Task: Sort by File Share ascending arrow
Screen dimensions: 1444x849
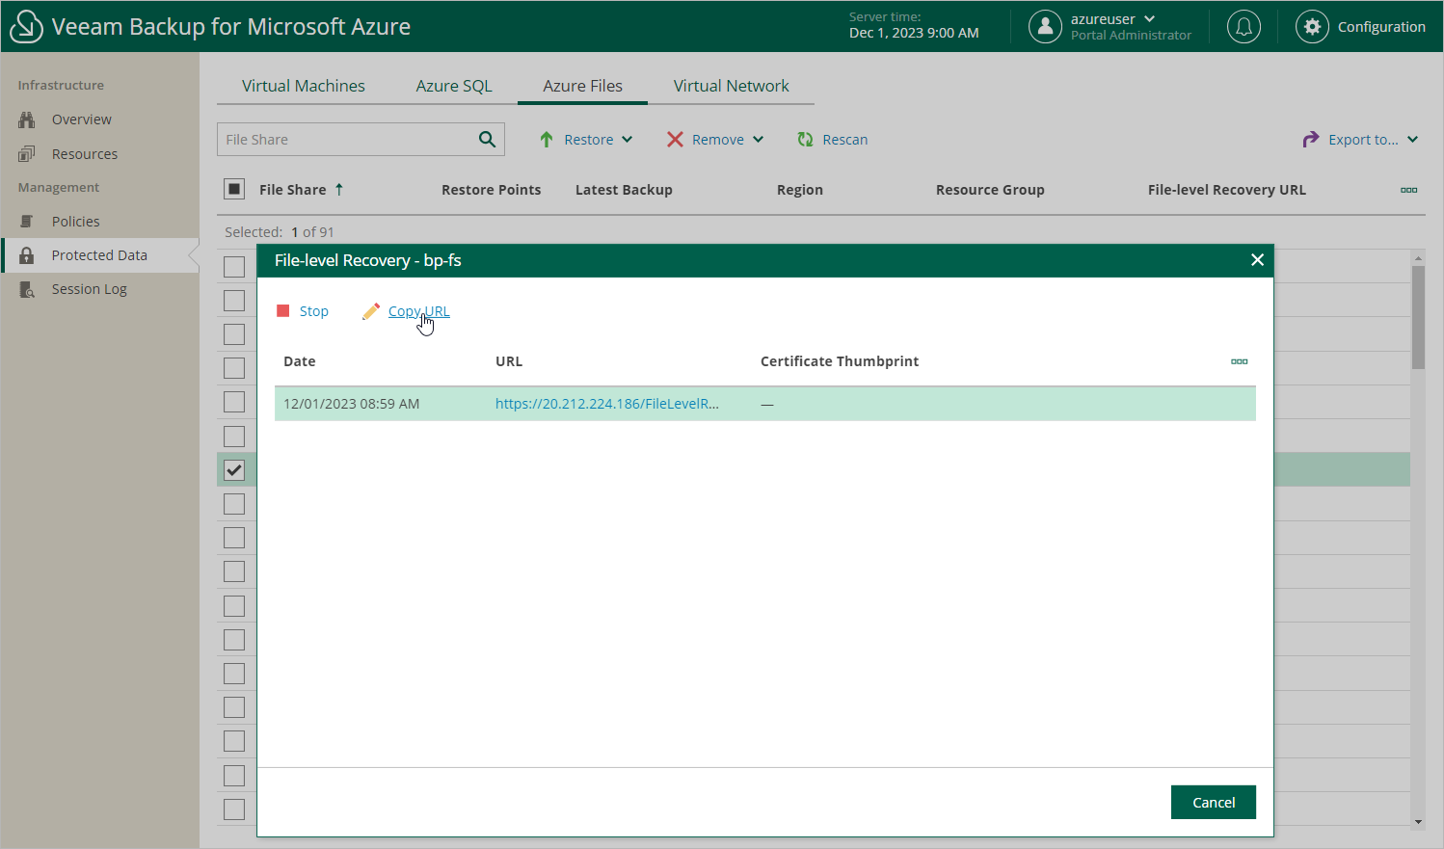Action: tap(339, 190)
